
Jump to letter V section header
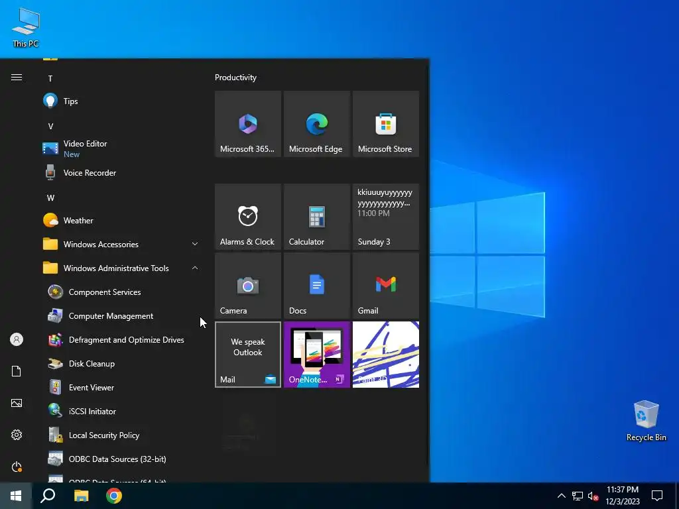(50, 127)
